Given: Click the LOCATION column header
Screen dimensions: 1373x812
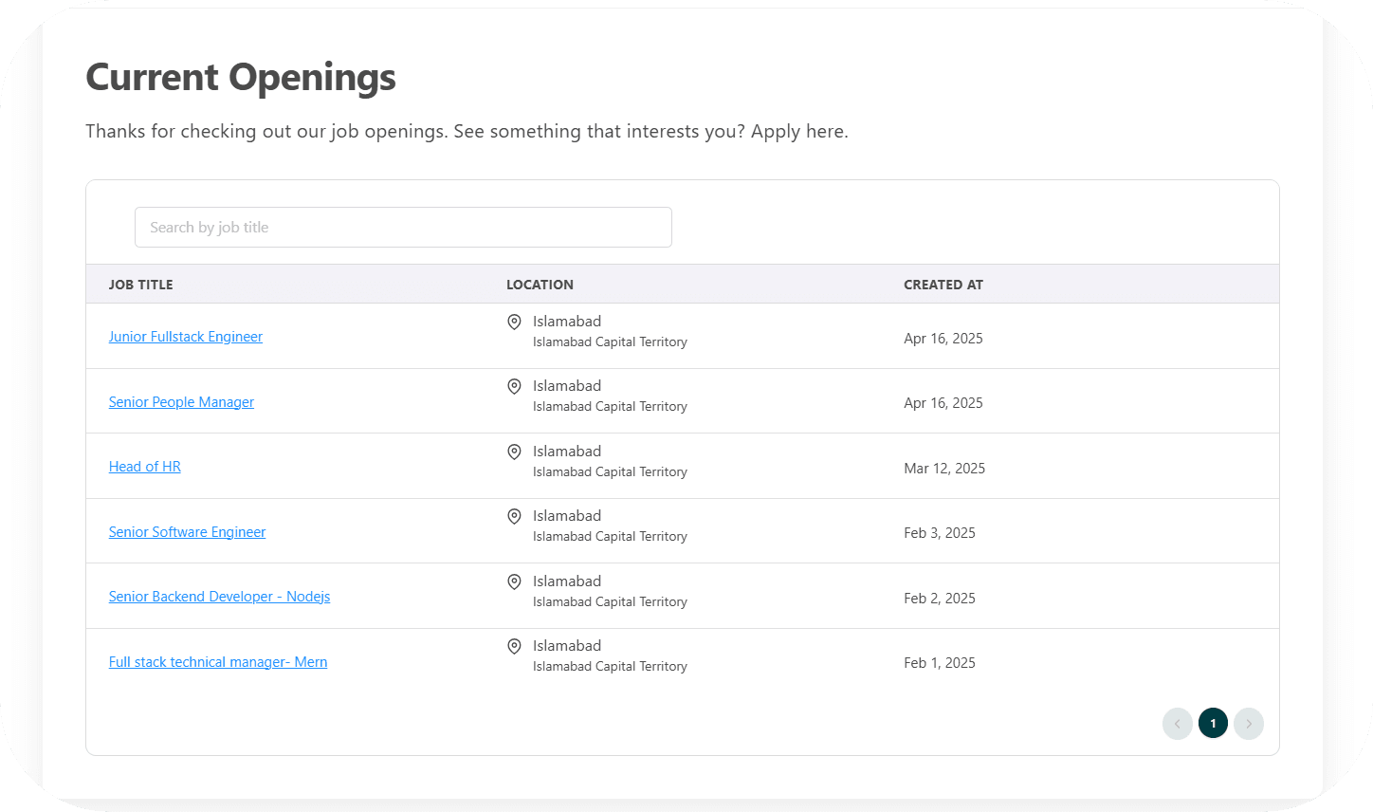Looking at the screenshot, I should click(x=540, y=285).
